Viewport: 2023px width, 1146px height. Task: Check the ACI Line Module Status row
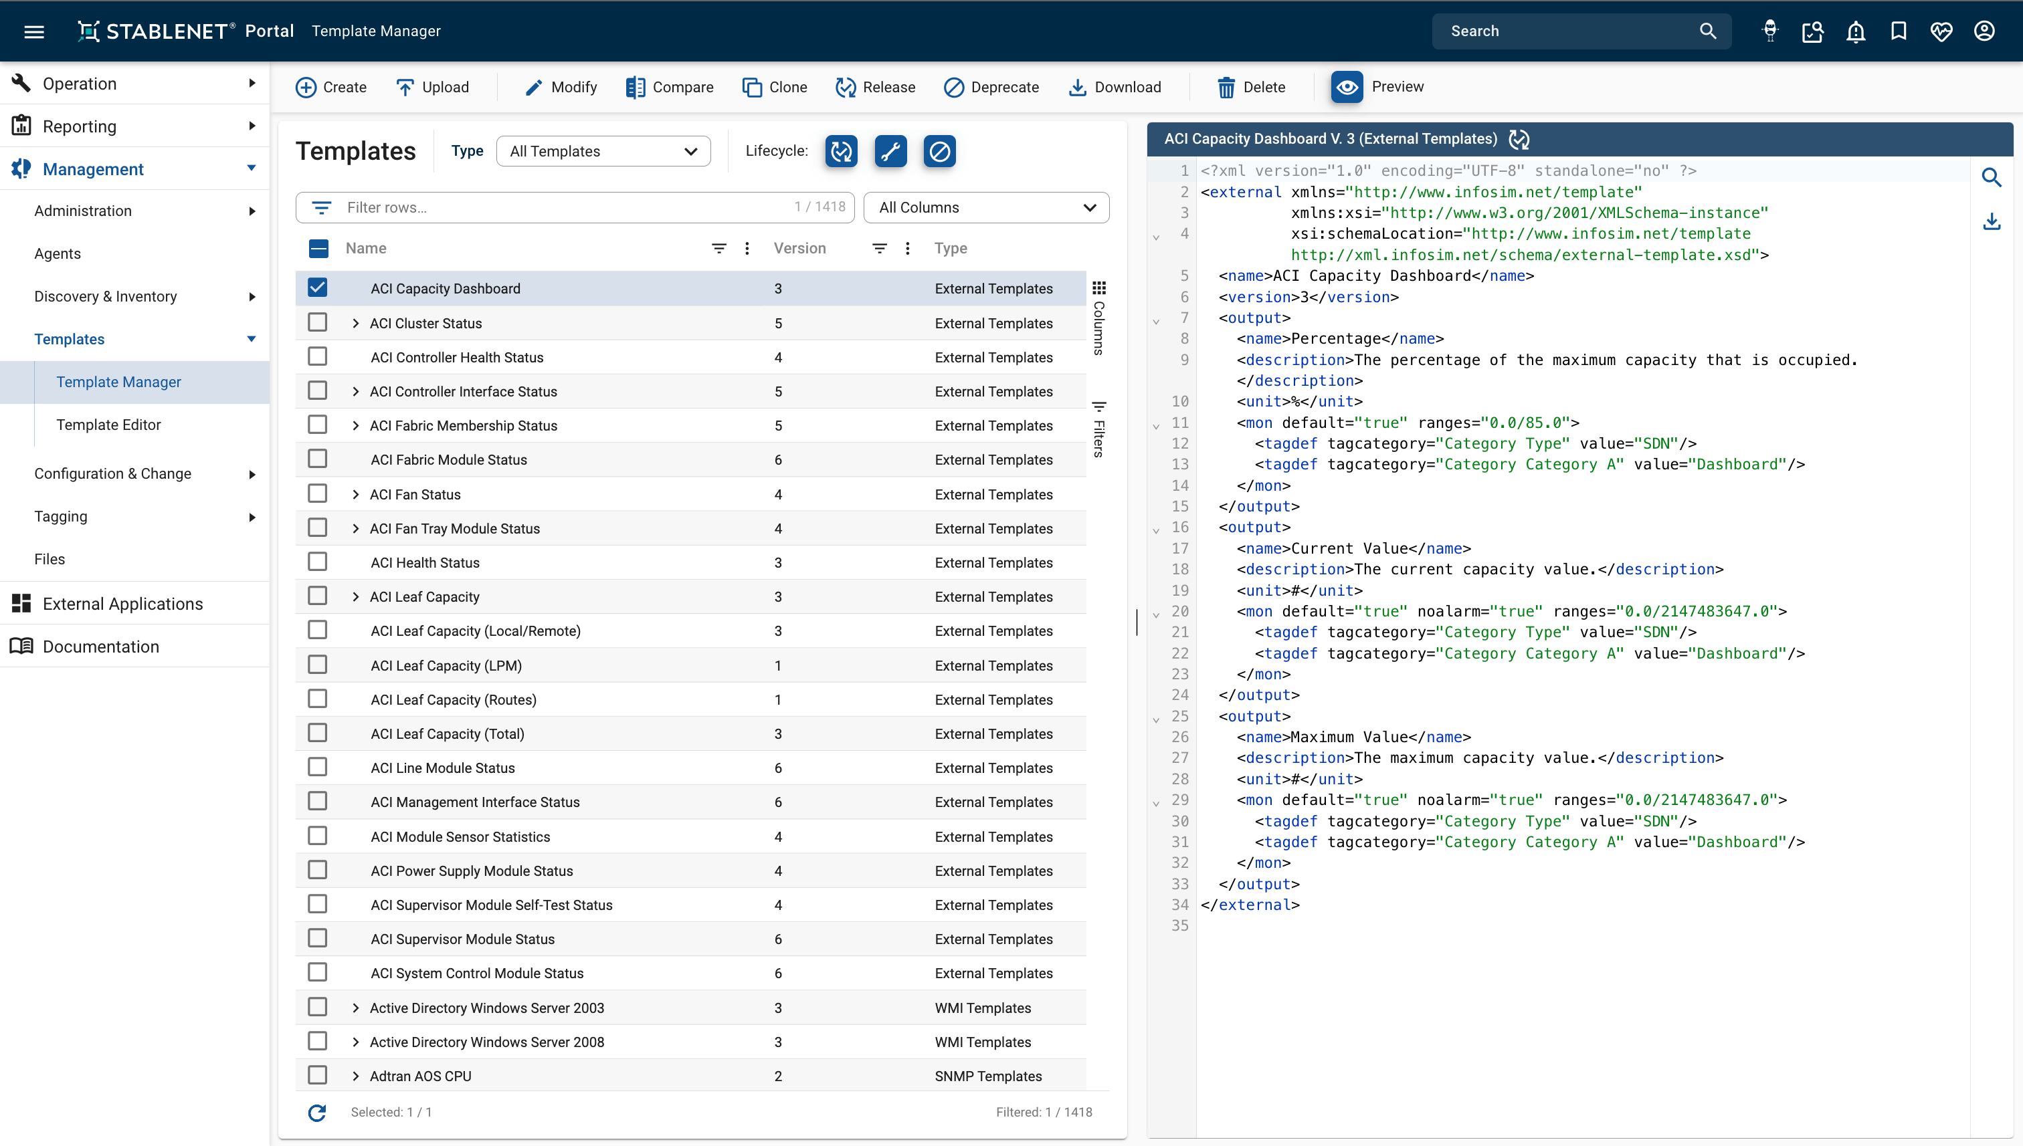pyautogui.click(x=317, y=768)
